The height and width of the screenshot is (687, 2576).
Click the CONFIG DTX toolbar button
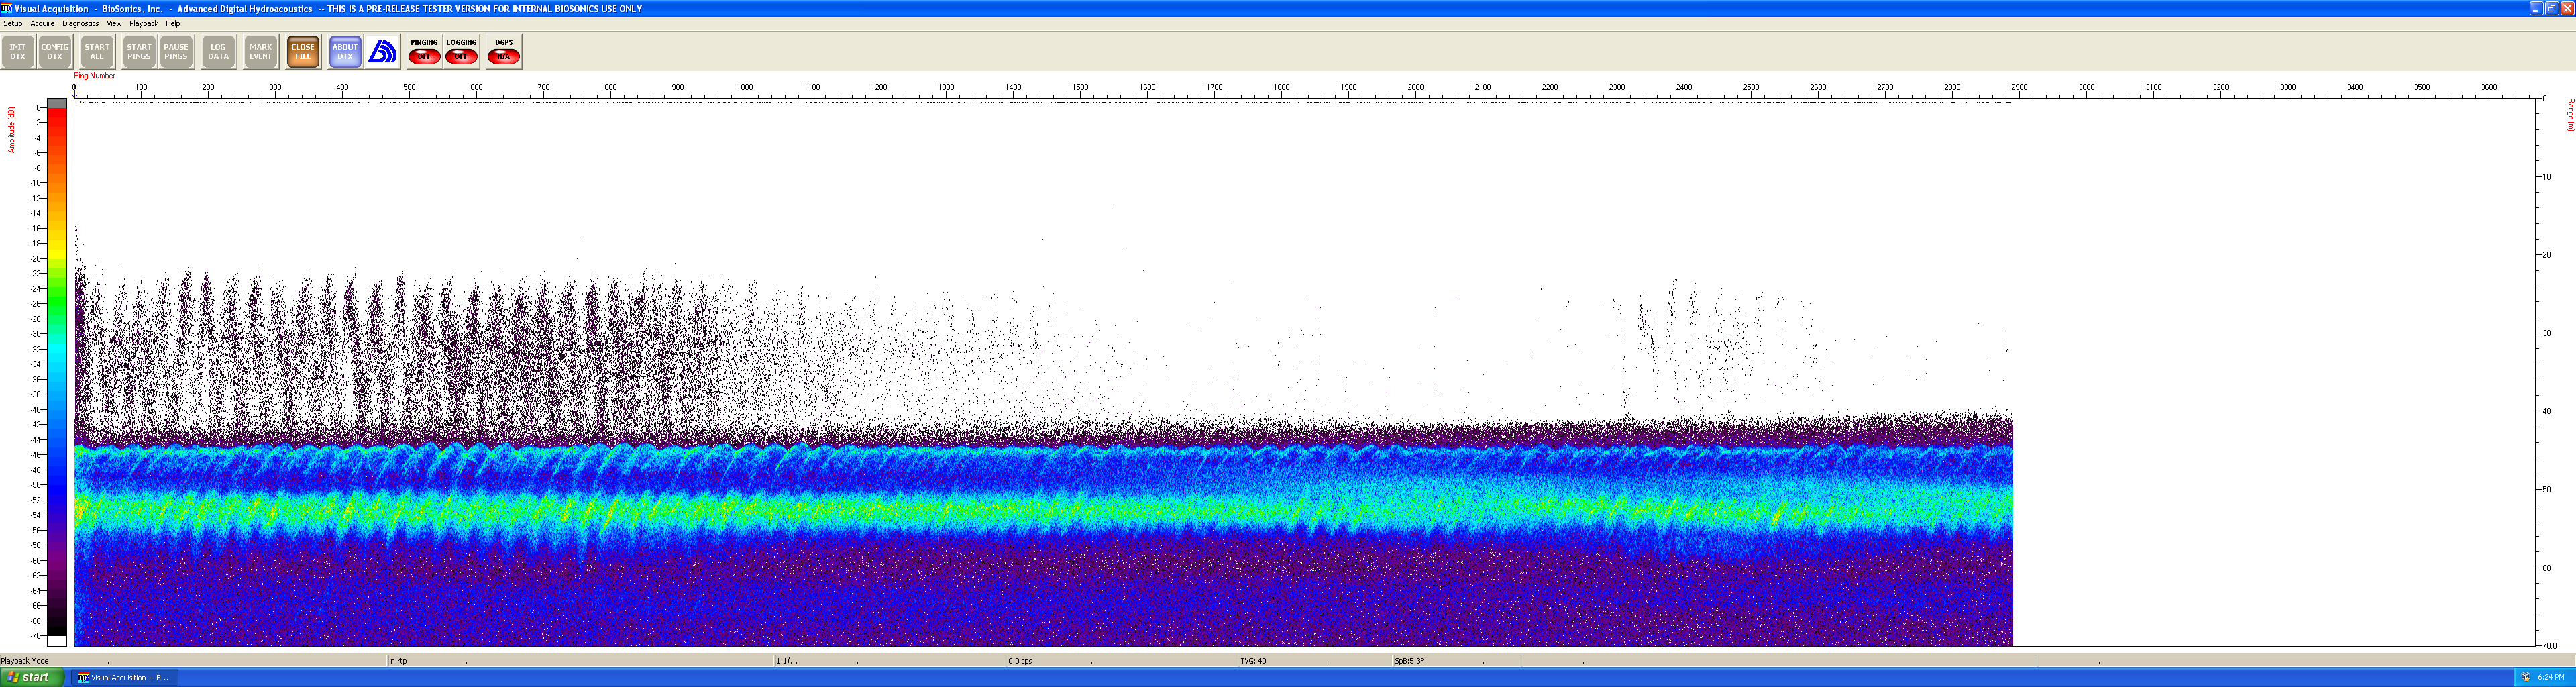tap(55, 52)
